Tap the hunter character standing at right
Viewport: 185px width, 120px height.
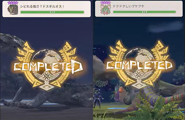click(x=97, y=99)
